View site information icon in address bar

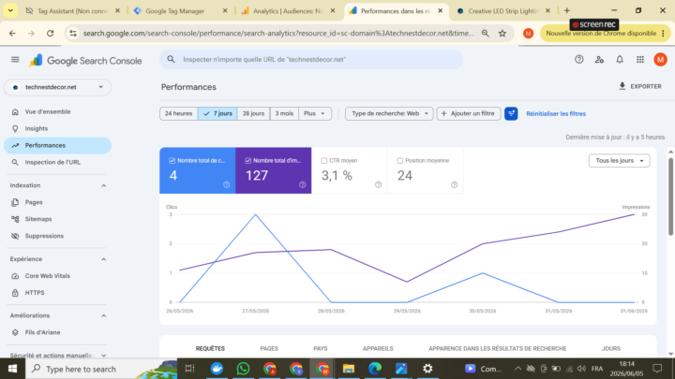pos(73,33)
